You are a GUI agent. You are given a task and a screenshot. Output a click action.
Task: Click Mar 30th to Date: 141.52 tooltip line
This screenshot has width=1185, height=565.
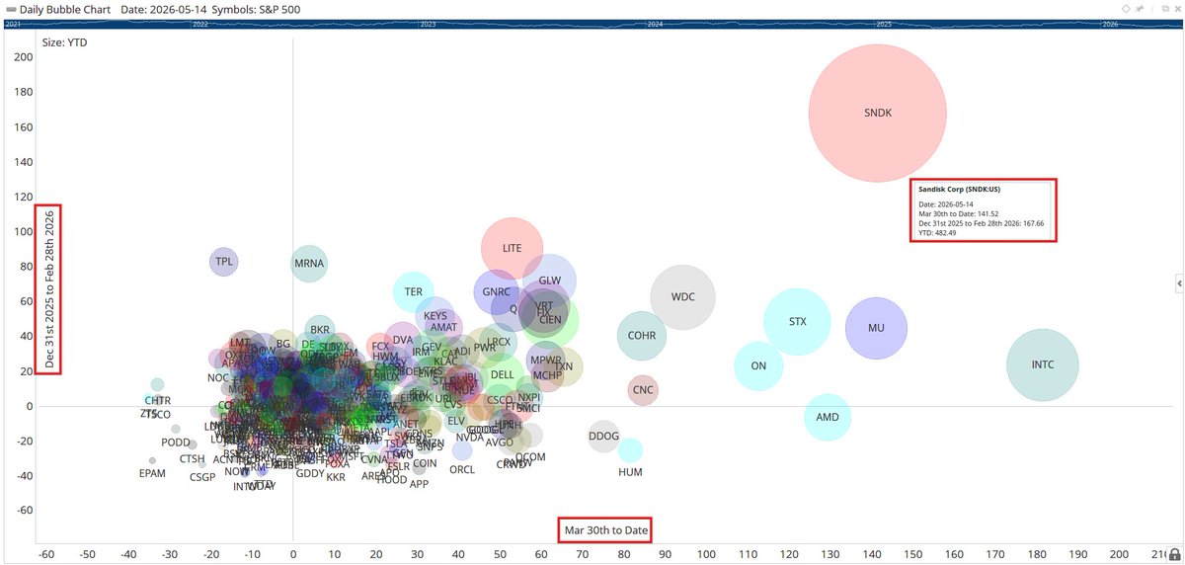click(x=959, y=213)
